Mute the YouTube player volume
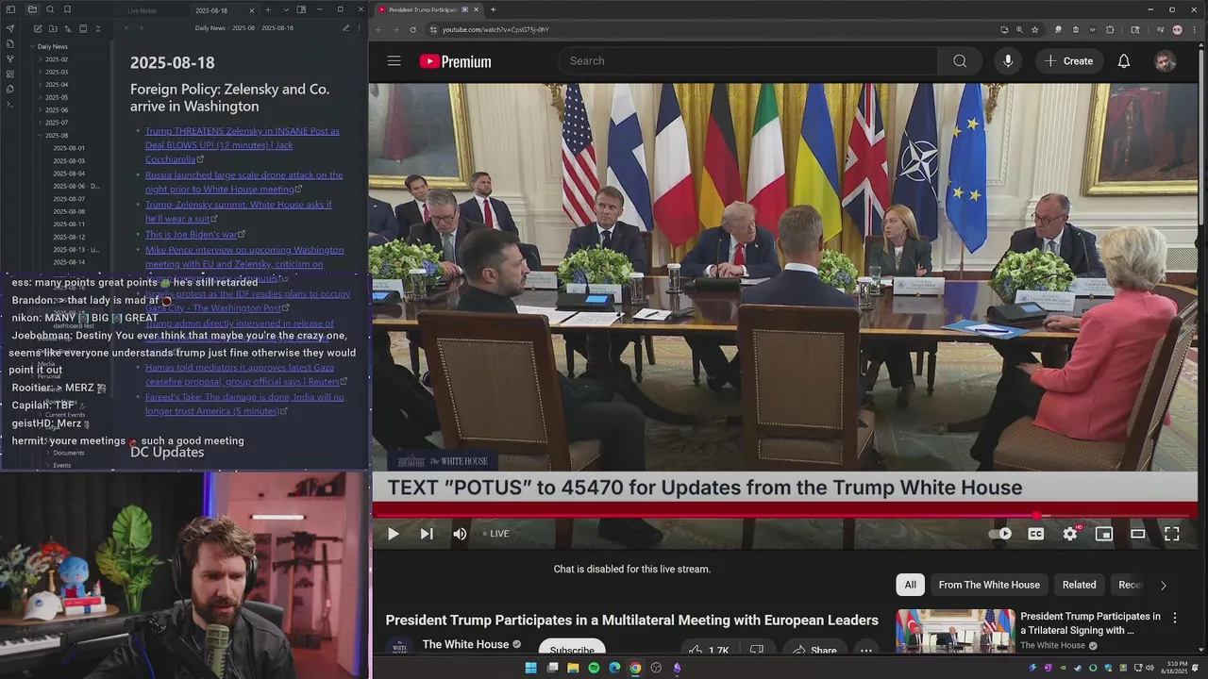Screen dimensions: 1208x679 click(x=460, y=534)
